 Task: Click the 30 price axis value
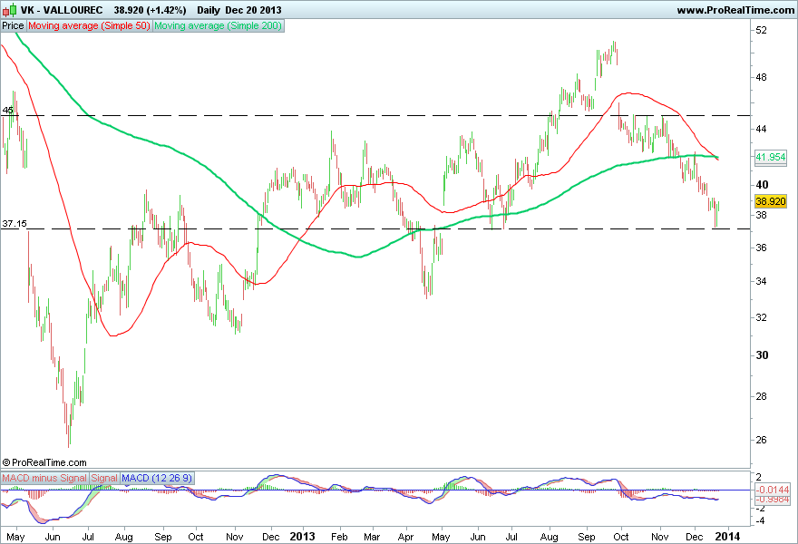[762, 355]
